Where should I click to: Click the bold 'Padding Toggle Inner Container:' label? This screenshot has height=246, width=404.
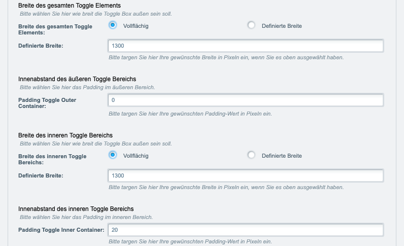(61, 230)
